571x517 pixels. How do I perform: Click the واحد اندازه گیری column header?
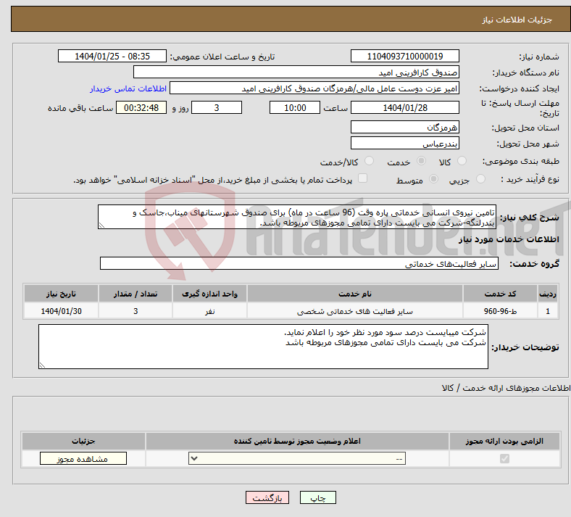tap(209, 294)
